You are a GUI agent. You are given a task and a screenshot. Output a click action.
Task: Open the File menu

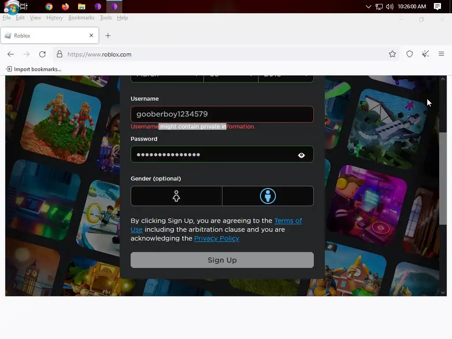pos(7,18)
